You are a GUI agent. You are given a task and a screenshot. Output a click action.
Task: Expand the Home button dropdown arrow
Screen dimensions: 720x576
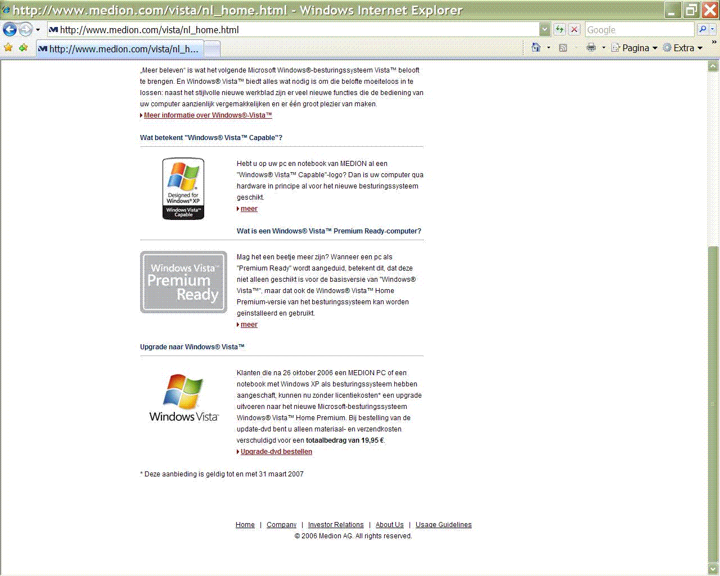[548, 48]
